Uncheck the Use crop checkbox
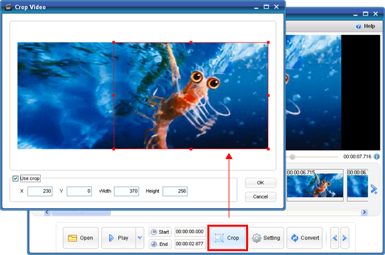 [x=16, y=178]
